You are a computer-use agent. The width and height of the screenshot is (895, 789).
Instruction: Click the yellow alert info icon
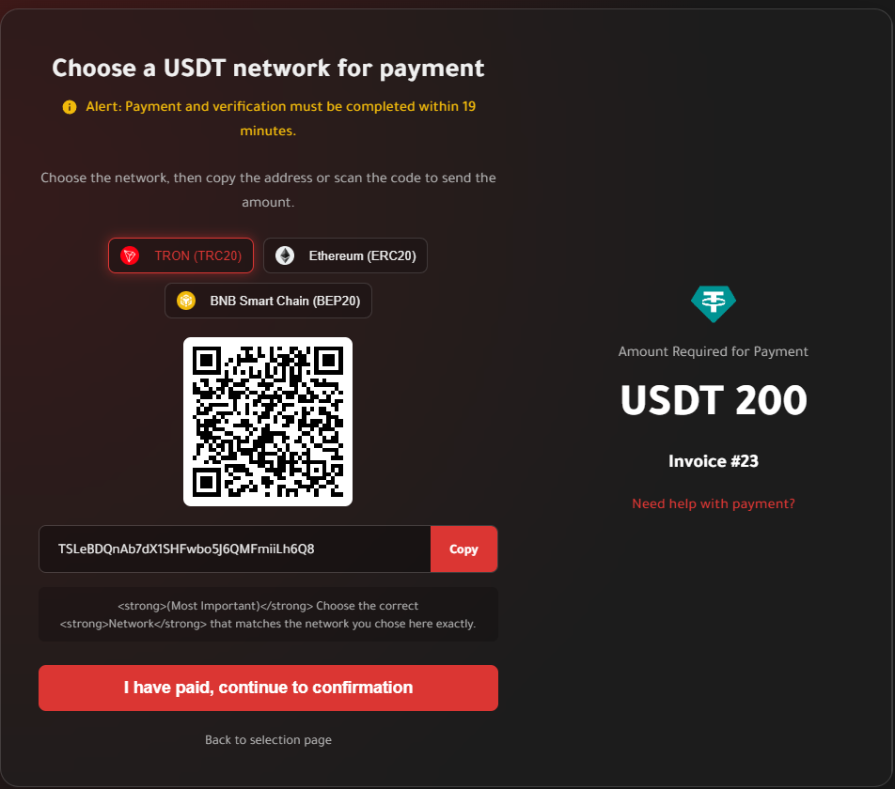[x=70, y=107]
